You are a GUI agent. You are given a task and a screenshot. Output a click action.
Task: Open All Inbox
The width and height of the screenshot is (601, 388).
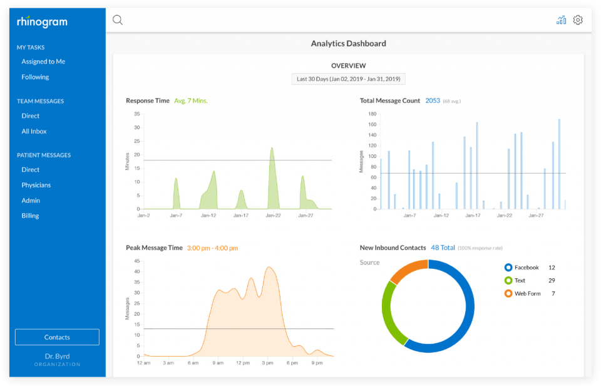point(34,131)
